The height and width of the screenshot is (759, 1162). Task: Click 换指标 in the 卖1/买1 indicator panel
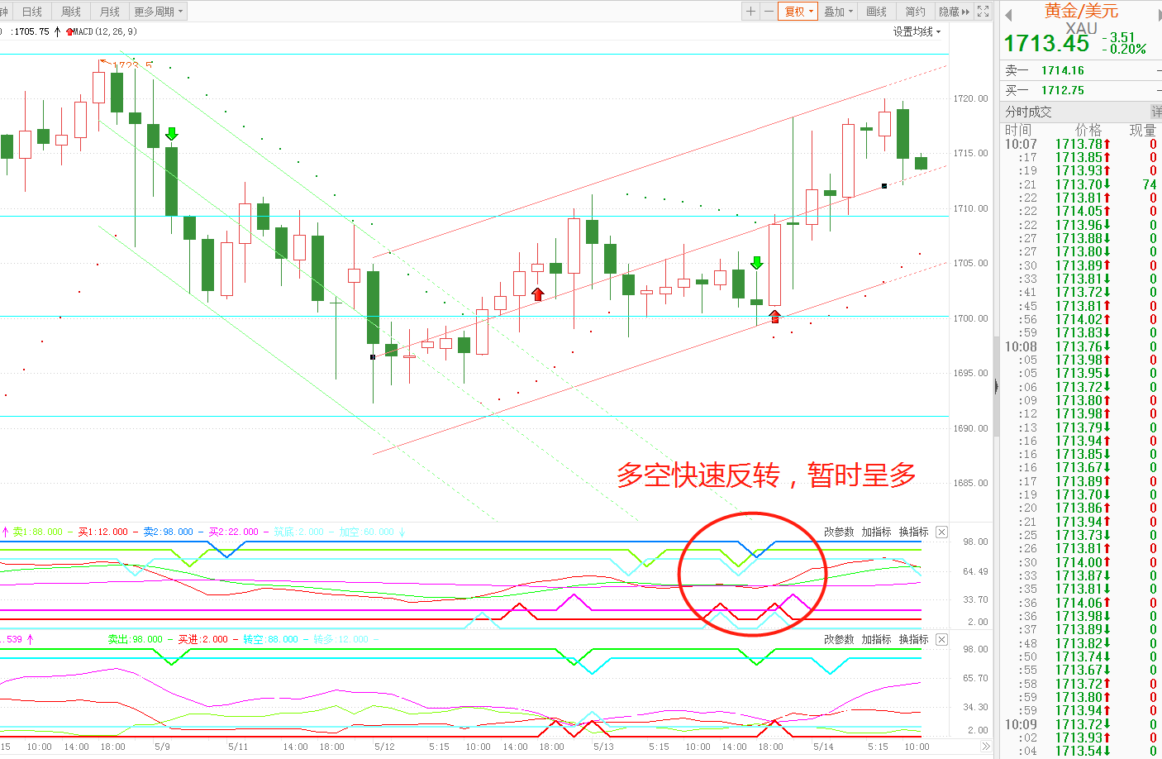914,532
